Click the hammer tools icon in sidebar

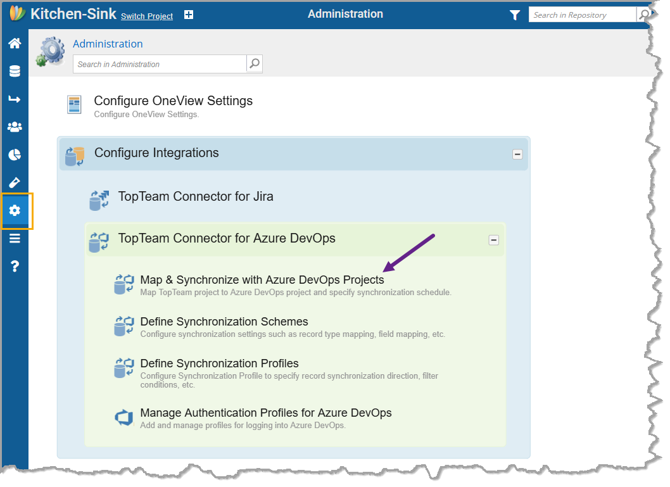click(14, 182)
